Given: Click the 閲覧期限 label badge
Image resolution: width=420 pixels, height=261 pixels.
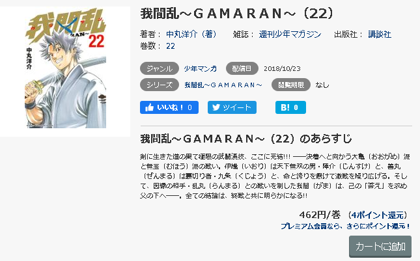Looking at the screenshot, I should (291, 85).
